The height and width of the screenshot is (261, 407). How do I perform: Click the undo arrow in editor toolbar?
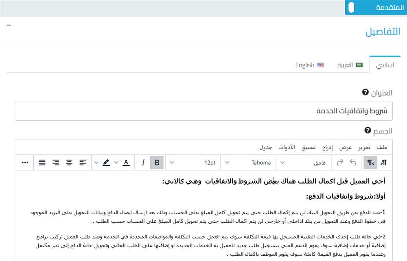(353, 163)
